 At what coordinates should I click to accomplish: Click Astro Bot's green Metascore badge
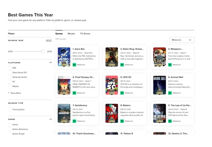[74, 65]
